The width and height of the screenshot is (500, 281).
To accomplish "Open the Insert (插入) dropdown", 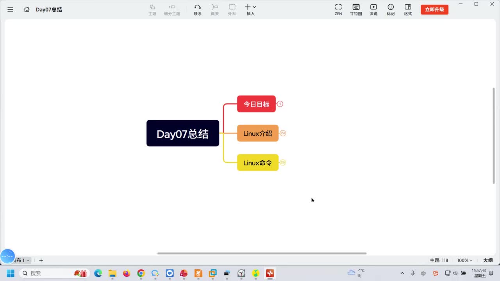I will point(250,10).
